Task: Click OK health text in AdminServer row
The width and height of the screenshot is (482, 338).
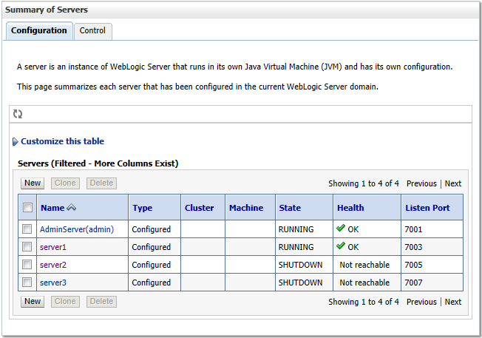Action: pos(353,229)
